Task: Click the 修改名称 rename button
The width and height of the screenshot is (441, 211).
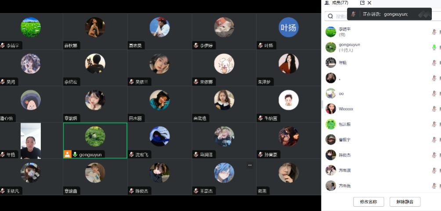Action: 369,202
